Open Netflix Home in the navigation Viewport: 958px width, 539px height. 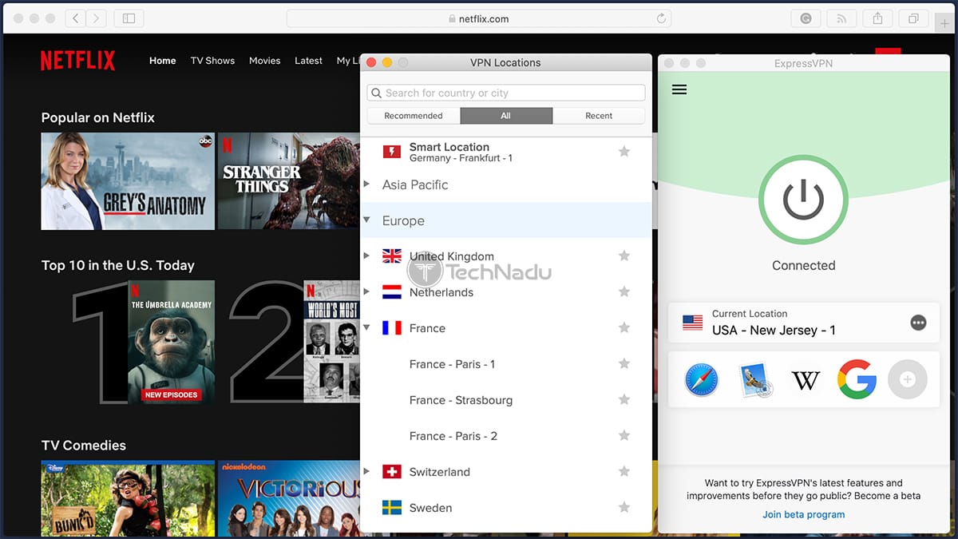pyautogui.click(x=163, y=61)
